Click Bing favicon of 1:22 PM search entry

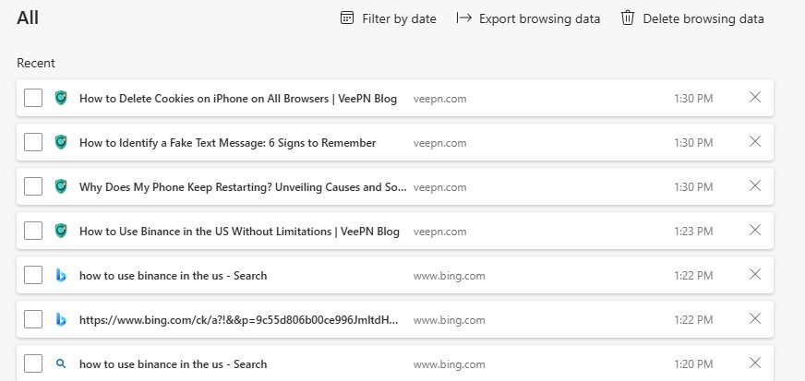tap(61, 275)
